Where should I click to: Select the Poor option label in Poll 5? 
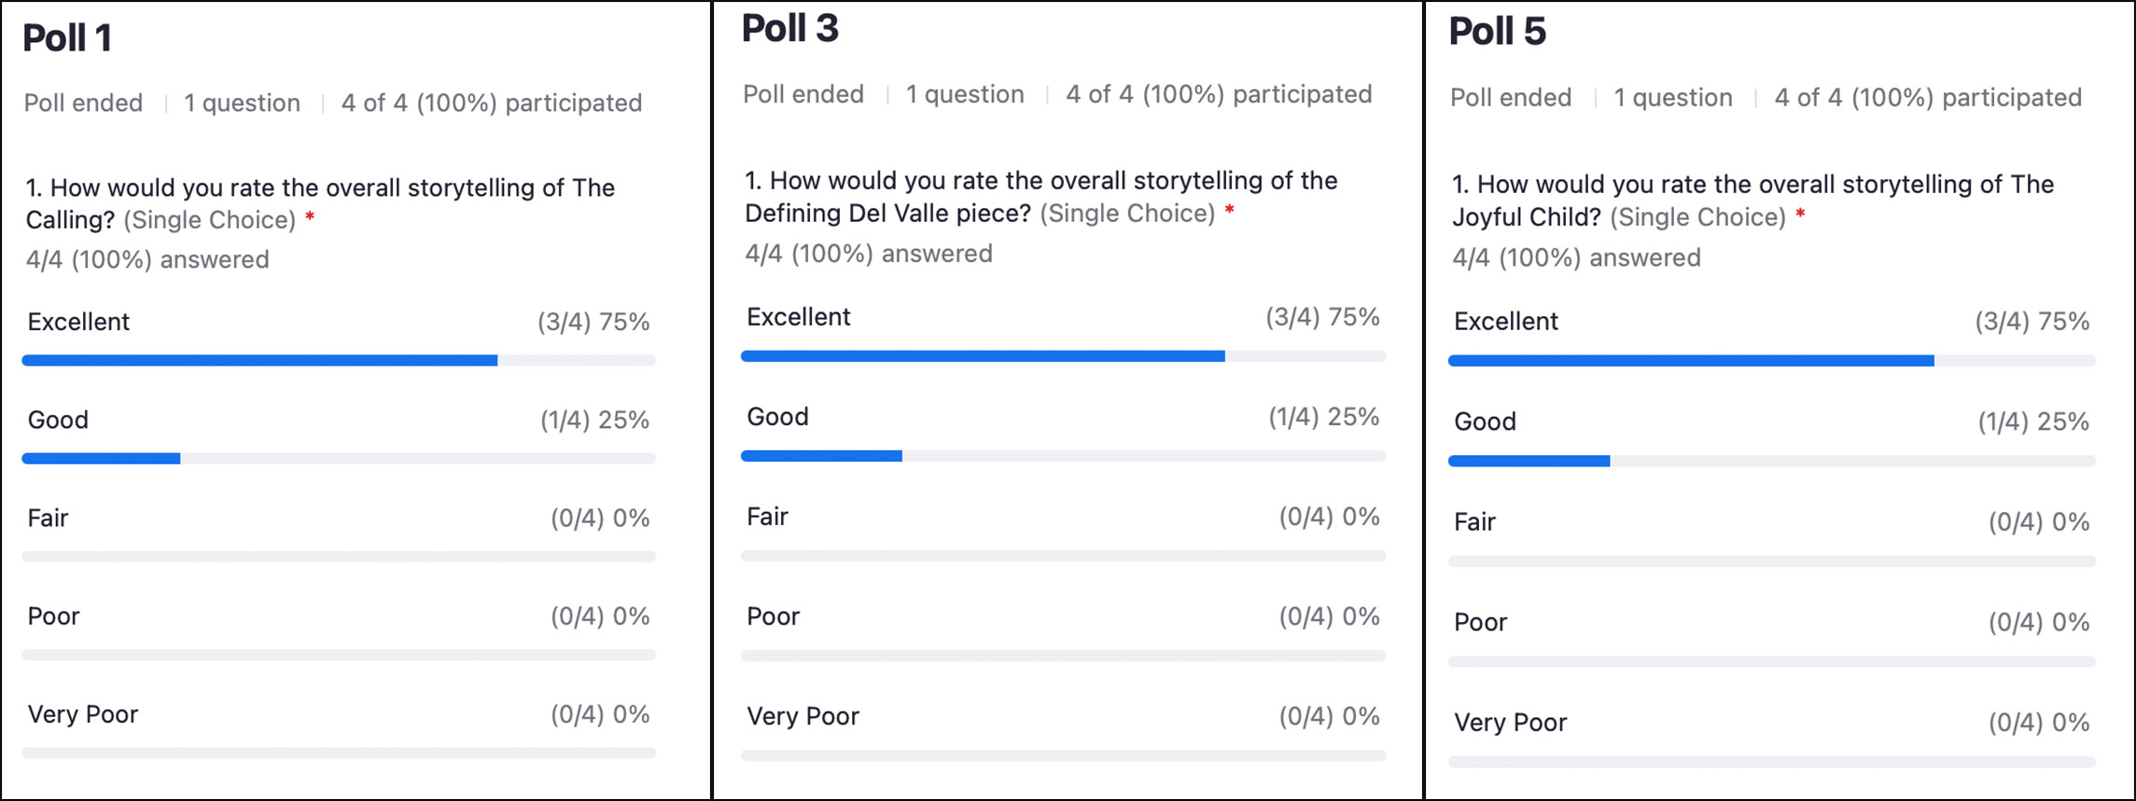1480,622
